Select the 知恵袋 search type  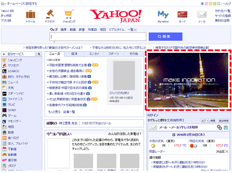(92, 29)
